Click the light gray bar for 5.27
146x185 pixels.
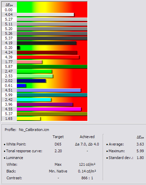point(52,19)
